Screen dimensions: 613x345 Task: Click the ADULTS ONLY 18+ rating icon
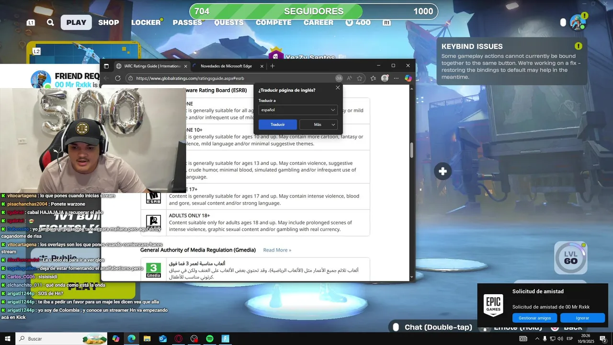[x=153, y=222]
